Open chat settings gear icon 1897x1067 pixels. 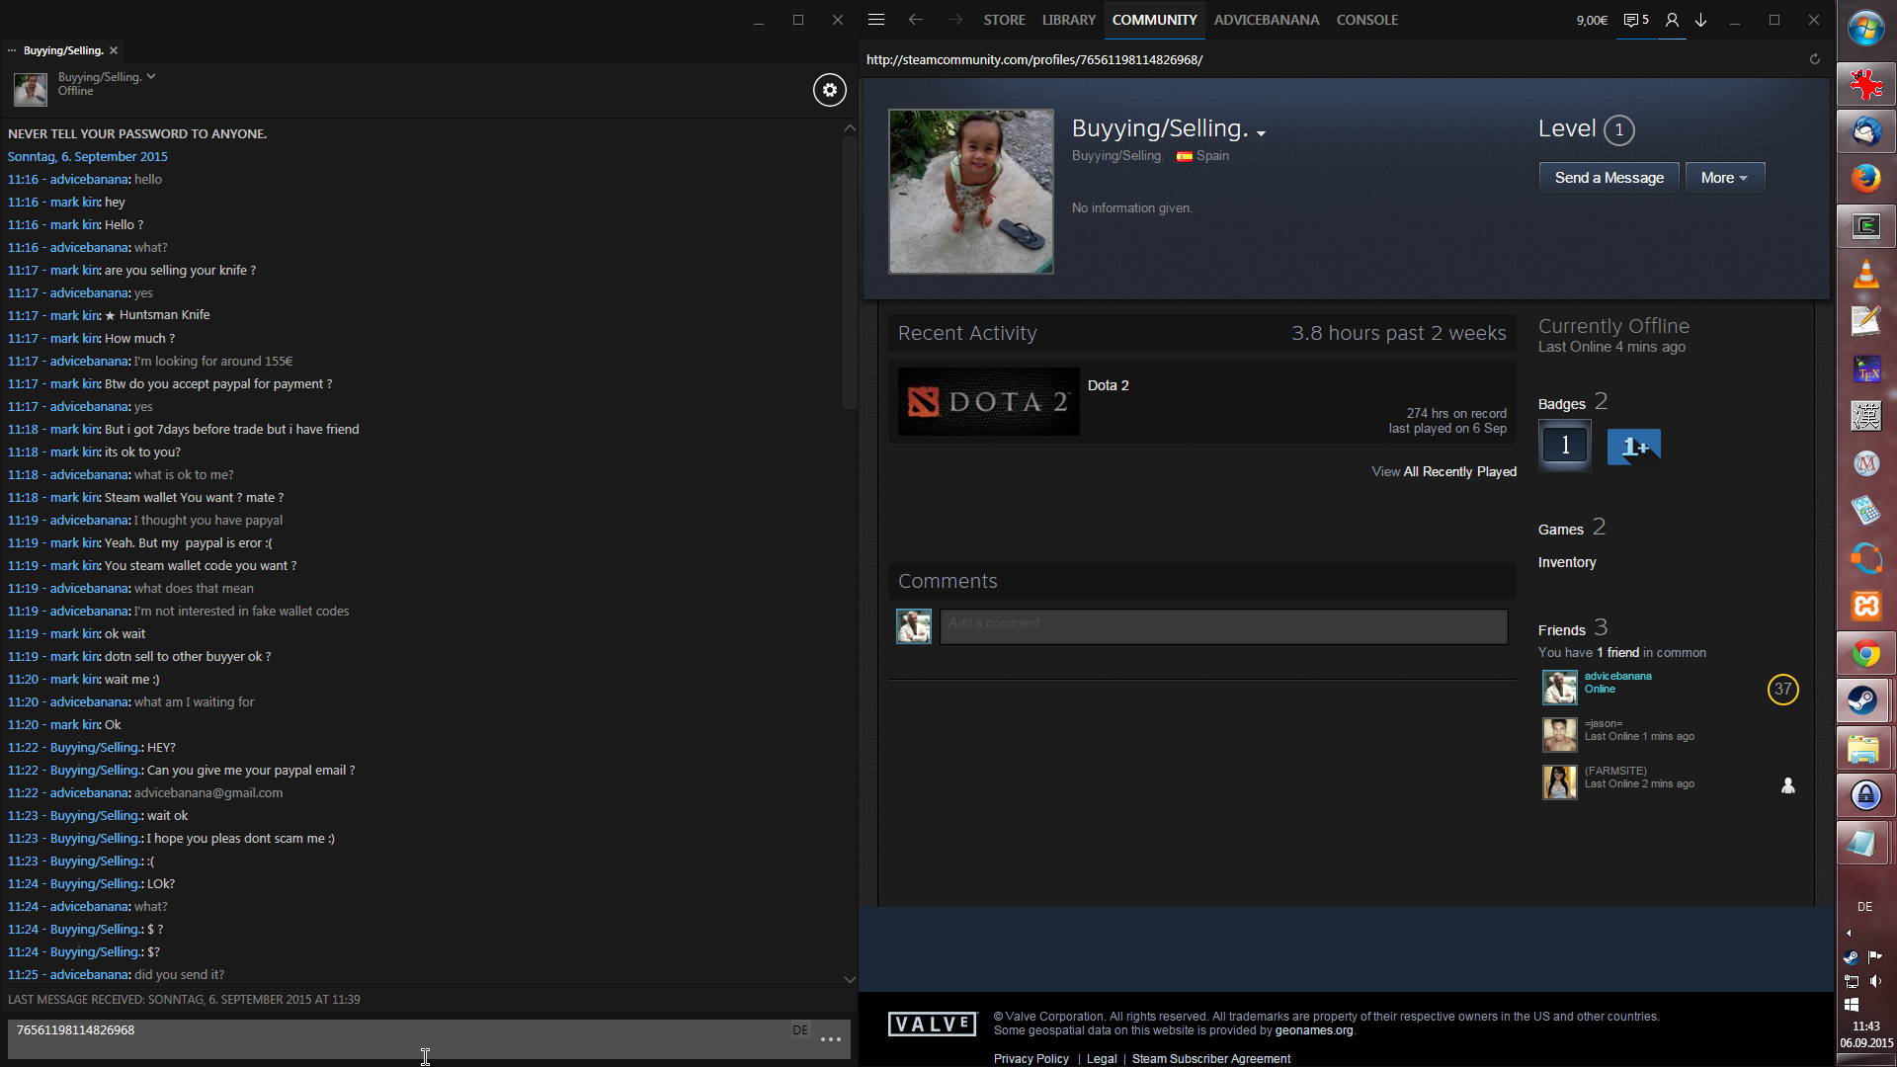830,90
